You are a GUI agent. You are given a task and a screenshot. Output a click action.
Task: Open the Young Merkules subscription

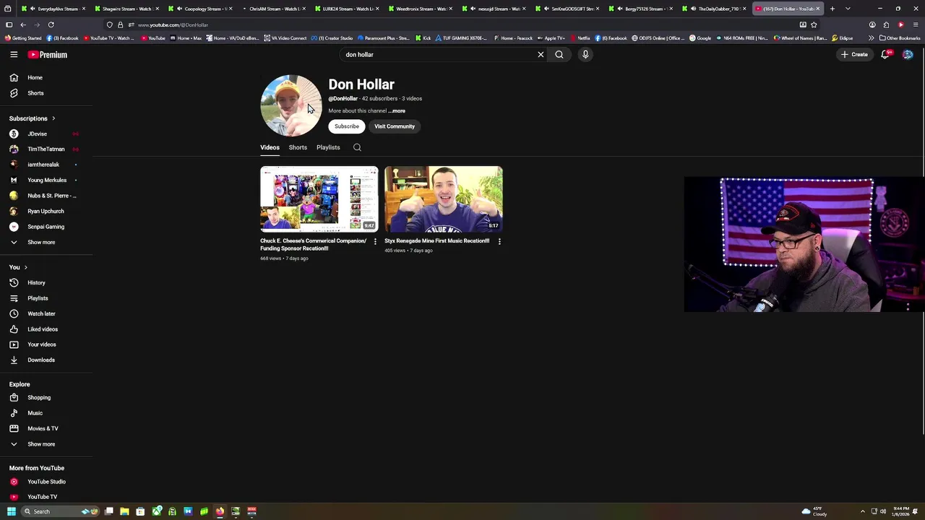click(46, 180)
